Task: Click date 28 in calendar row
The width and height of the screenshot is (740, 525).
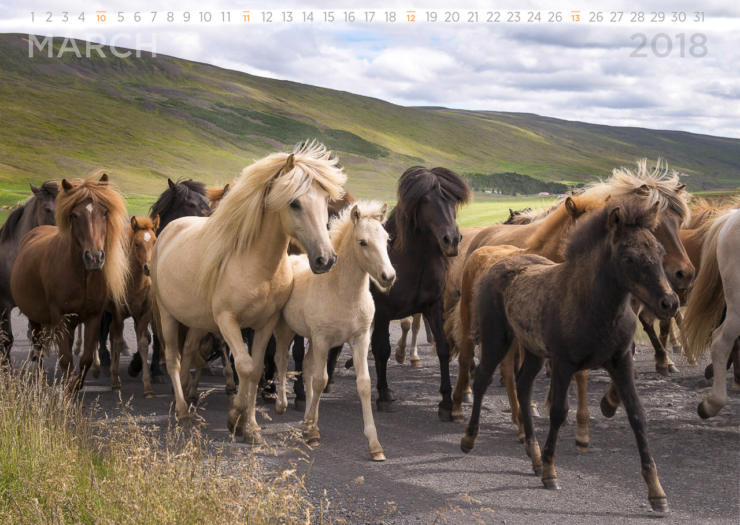Action: coord(637,17)
